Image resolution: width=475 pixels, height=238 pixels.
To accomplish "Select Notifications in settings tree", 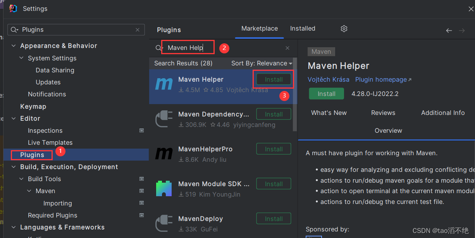I will pos(47,94).
